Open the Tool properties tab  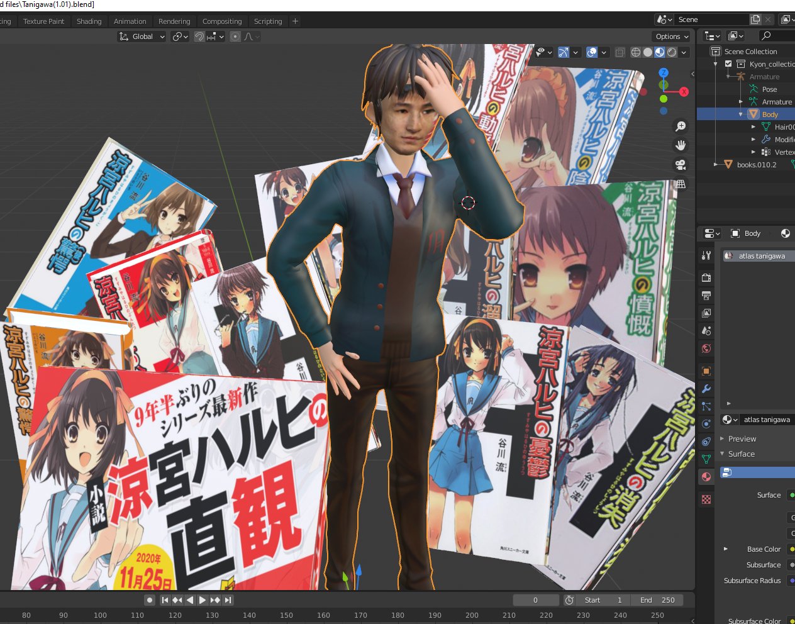click(706, 255)
